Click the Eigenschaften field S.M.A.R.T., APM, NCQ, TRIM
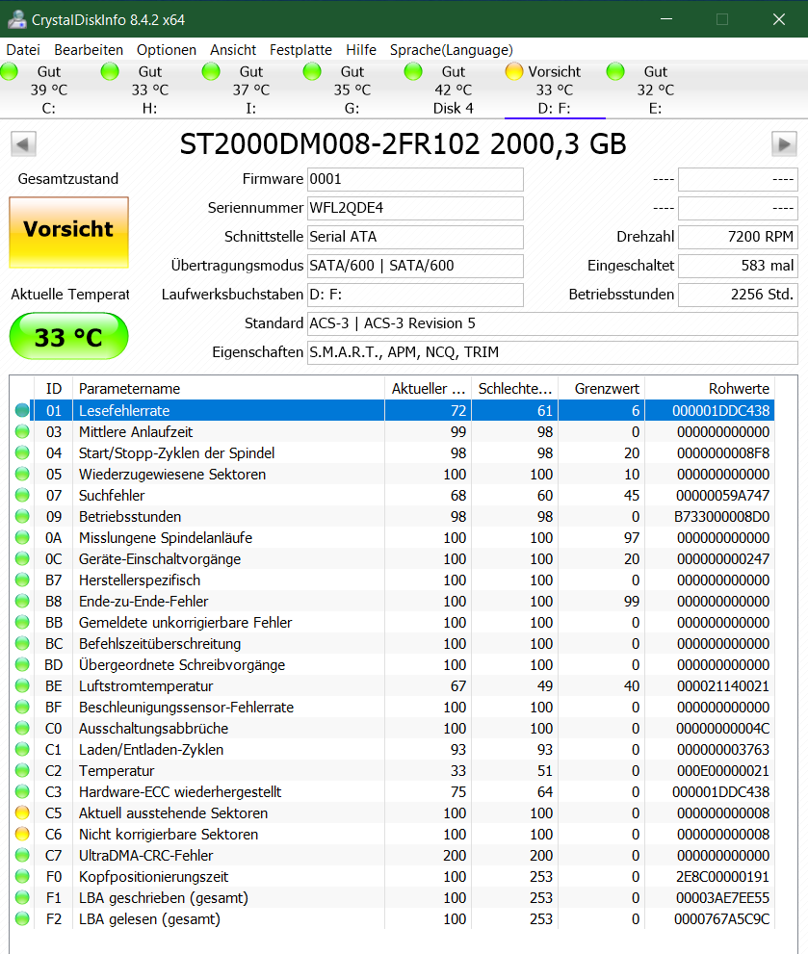Viewport: 808px width, 954px height. (x=552, y=352)
